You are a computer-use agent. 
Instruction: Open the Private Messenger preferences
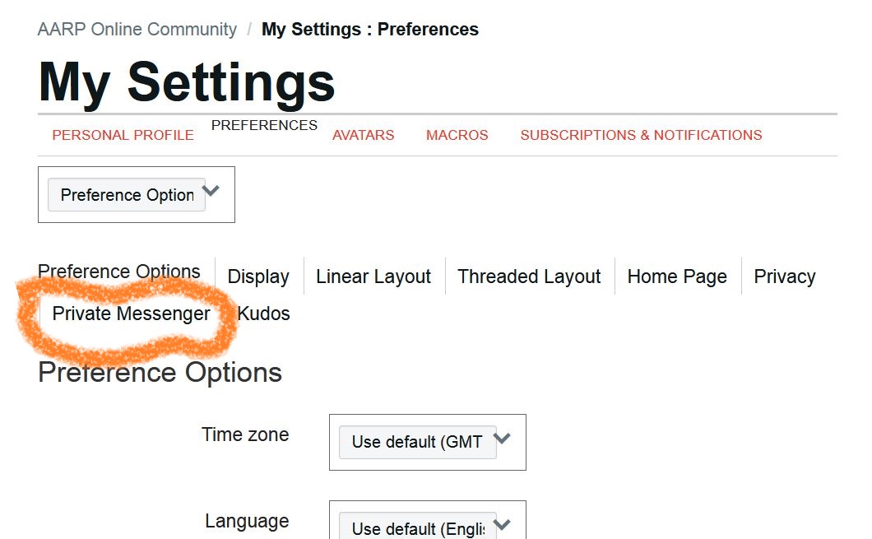(x=131, y=314)
